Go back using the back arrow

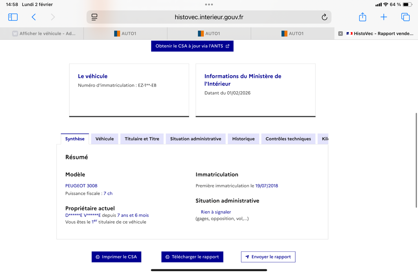coord(34,17)
